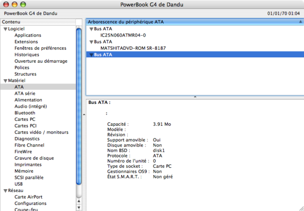304x211 pixels.
Task: Select USB in the sidebar
Action: 19,184
